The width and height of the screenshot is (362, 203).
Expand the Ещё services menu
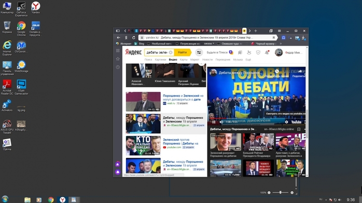click(x=248, y=59)
